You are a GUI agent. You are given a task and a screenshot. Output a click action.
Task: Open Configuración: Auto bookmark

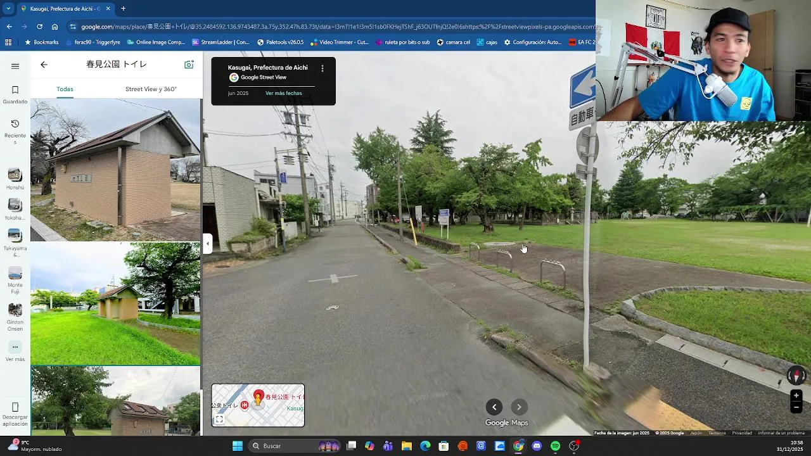533,42
